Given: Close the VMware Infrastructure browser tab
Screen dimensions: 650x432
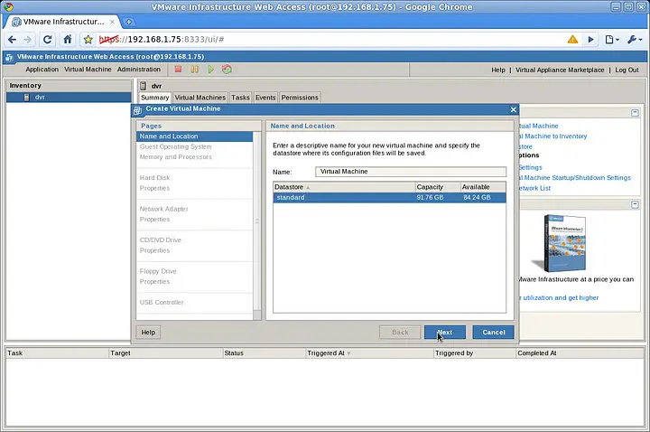Looking at the screenshot, I should click(112, 22).
